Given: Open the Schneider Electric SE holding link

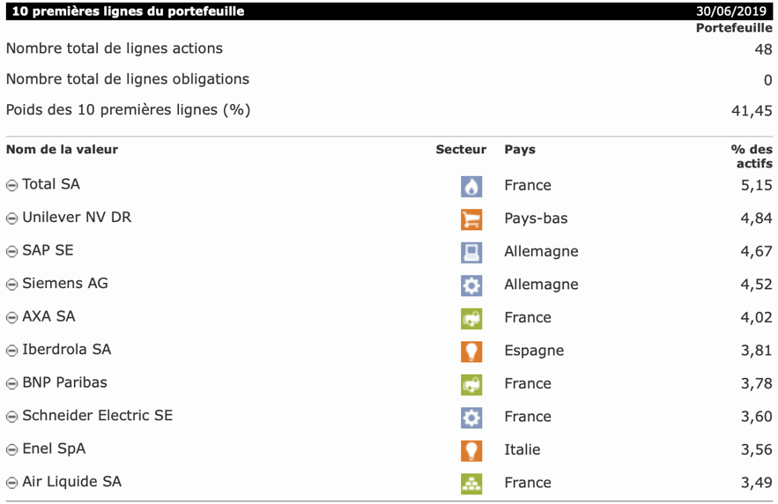Looking at the screenshot, I should (97, 416).
